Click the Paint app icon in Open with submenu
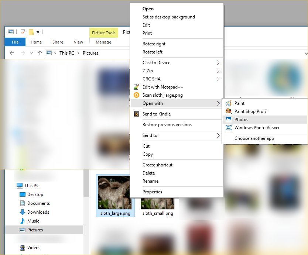This screenshot has height=255, width=308. point(229,103)
